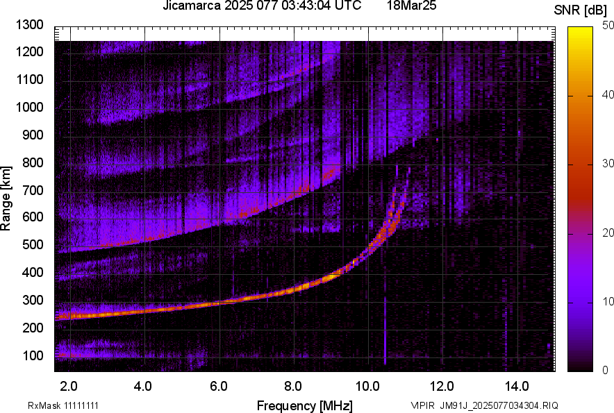Click the range tick label '300'
The height and width of the screenshot is (413, 614).
(x=33, y=301)
